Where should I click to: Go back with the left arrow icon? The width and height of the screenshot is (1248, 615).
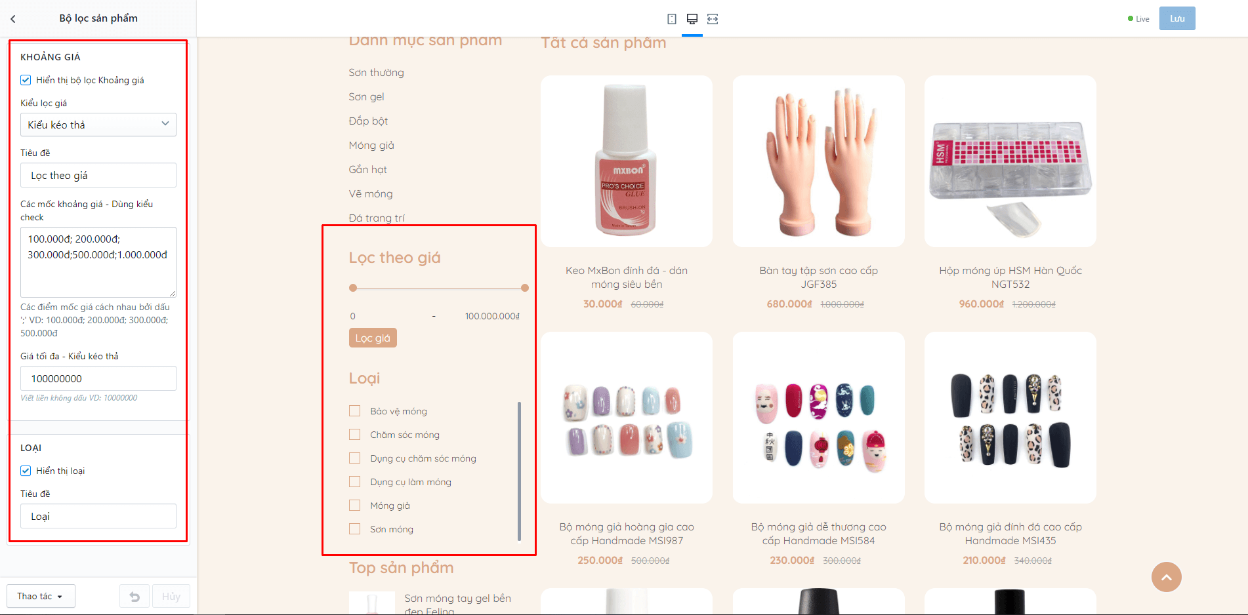pyautogui.click(x=13, y=19)
